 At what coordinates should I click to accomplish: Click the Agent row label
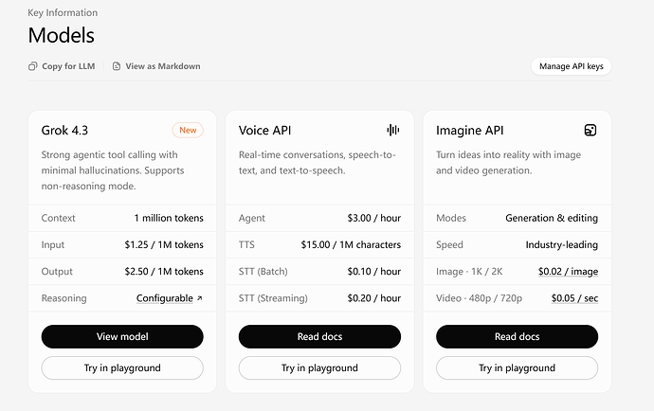click(251, 218)
